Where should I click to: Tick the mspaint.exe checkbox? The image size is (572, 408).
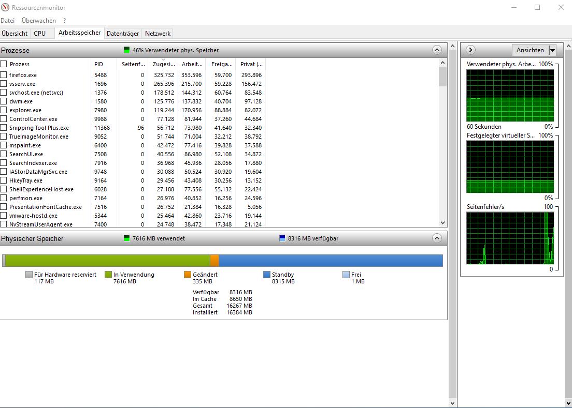pos(4,145)
